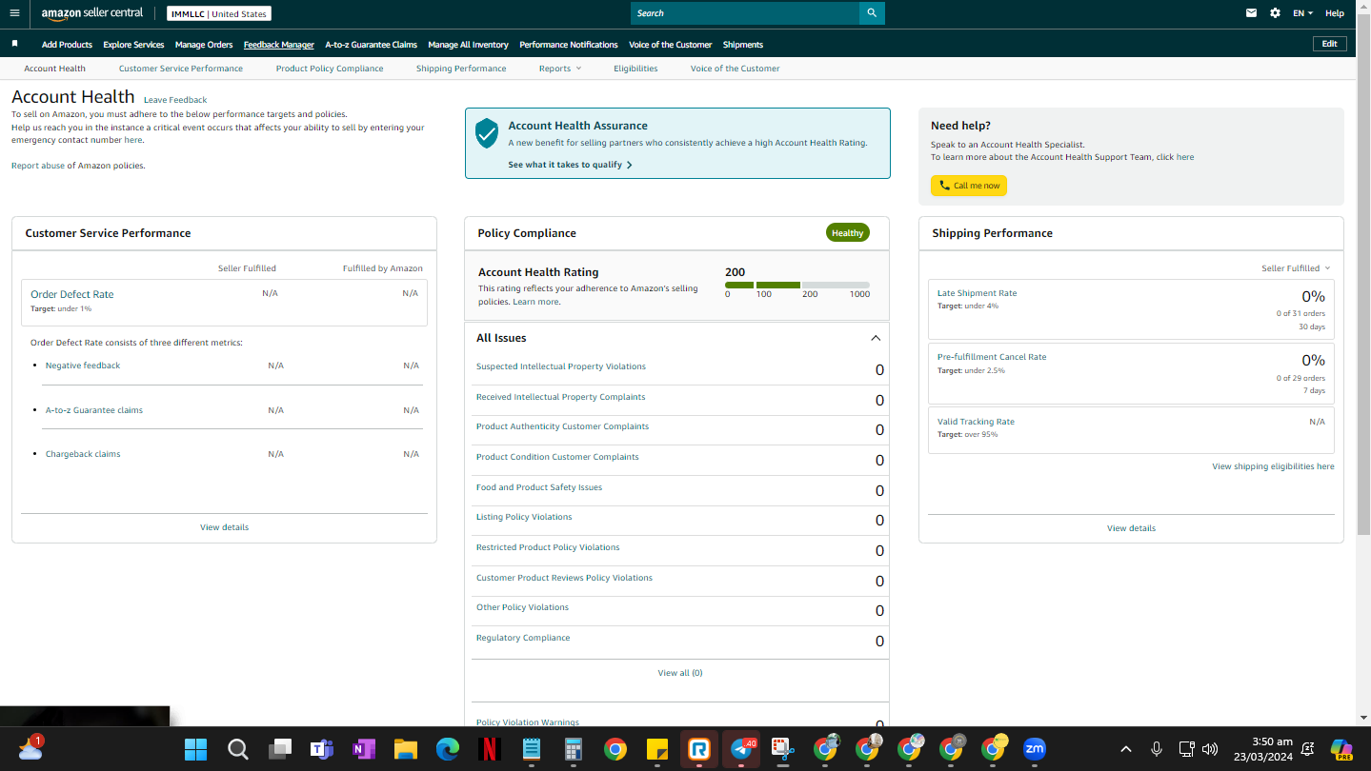Click Edit button in navigation bar

[x=1330, y=44]
